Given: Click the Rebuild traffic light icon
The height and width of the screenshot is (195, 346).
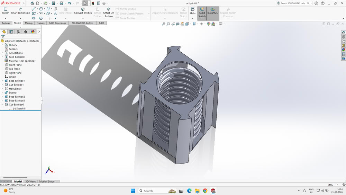Looking at the screenshot, I should coord(93,3).
